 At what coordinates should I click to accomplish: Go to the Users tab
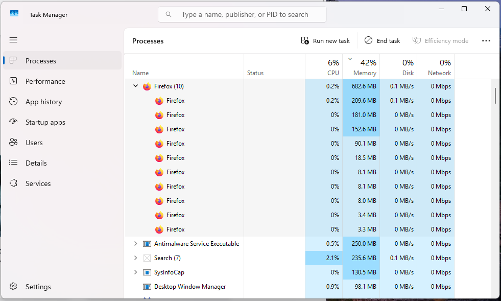62,143
